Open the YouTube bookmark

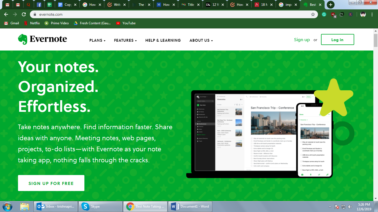[x=126, y=23]
